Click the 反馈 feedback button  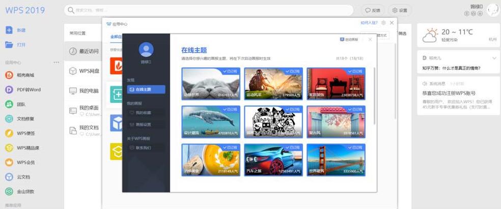373,10
